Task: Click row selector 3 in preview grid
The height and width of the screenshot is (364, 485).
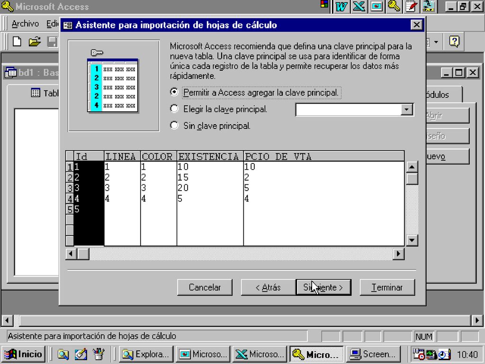Action: (x=70, y=188)
